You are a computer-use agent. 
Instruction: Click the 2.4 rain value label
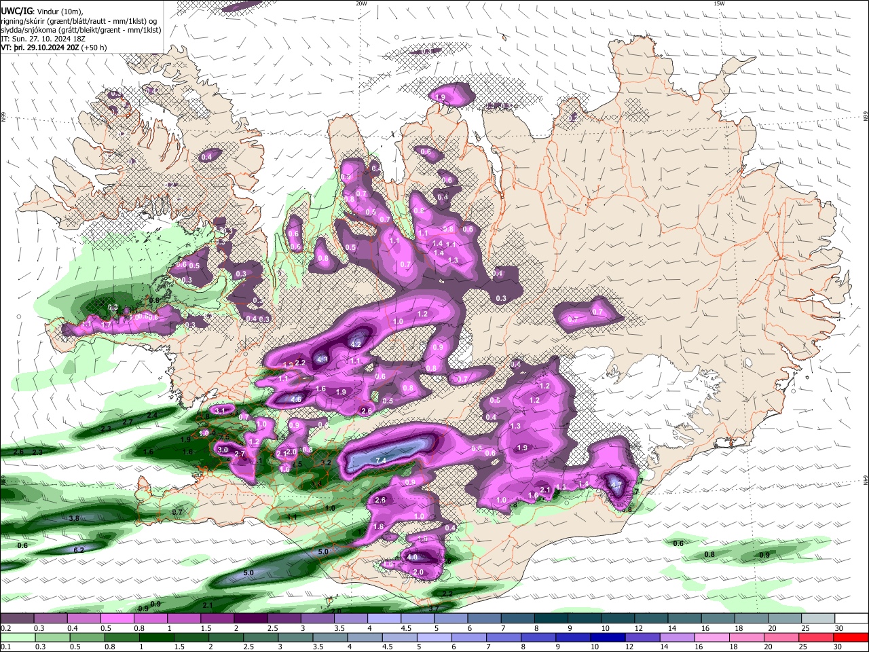point(152,414)
